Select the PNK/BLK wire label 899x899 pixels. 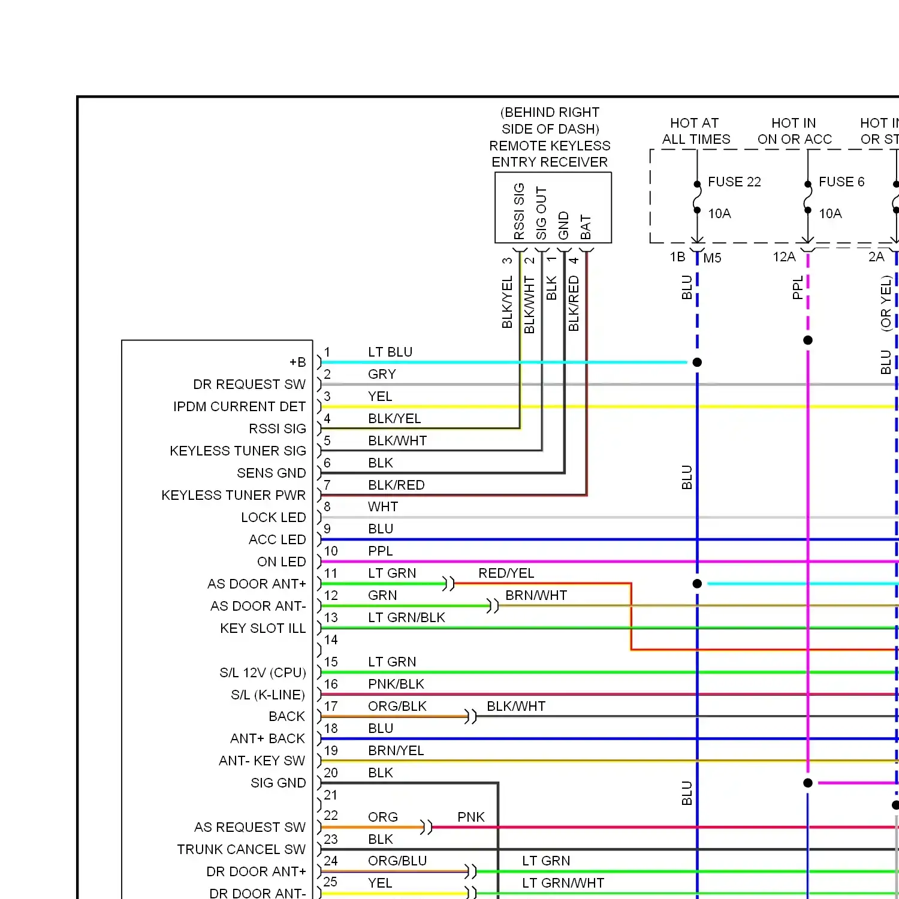tap(396, 684)
